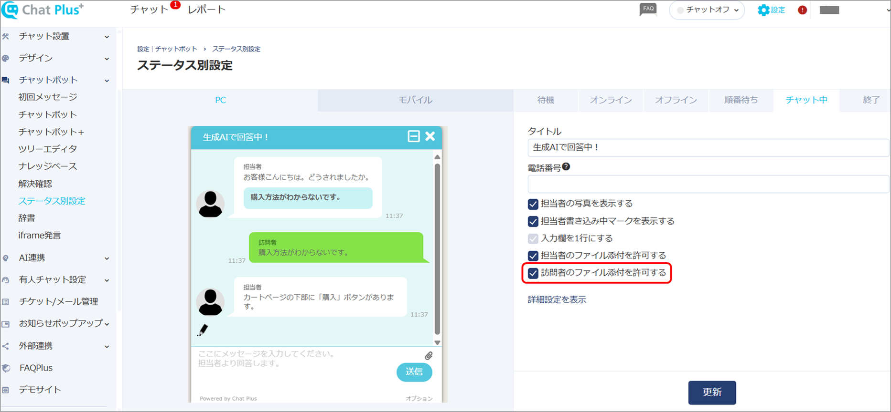
Task: Click the 更新 button
Action: pos(712,392)
